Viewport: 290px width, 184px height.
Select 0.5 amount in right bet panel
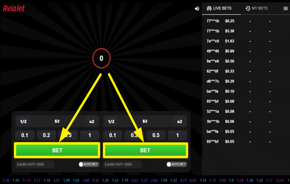click(156, 135)
